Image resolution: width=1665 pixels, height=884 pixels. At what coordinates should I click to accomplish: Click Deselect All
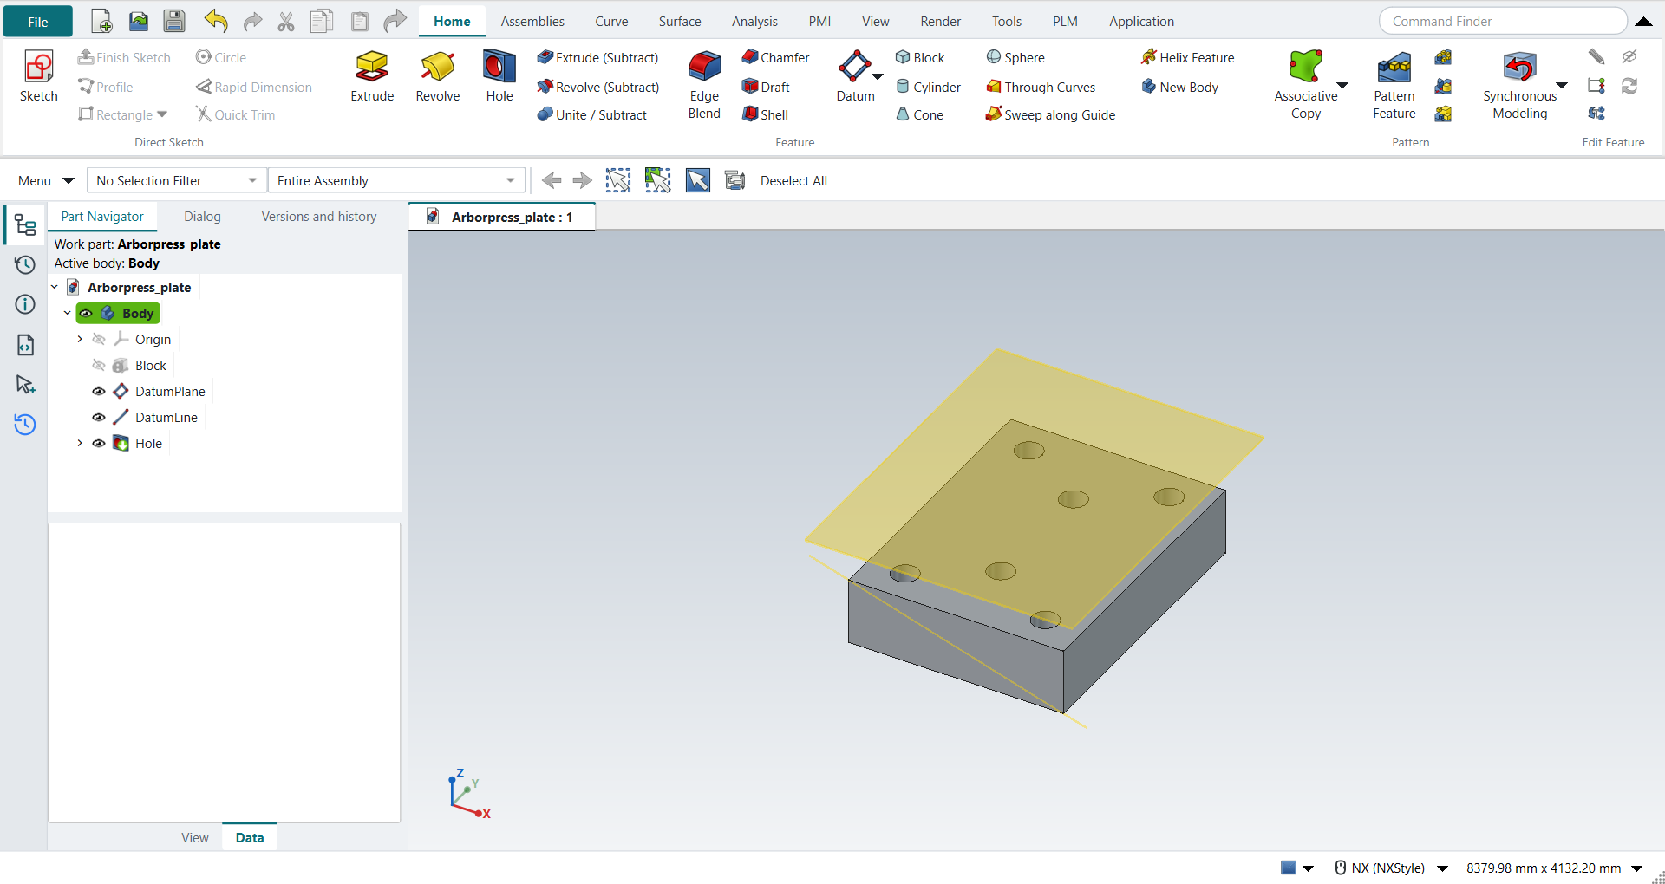pos(793,180)
